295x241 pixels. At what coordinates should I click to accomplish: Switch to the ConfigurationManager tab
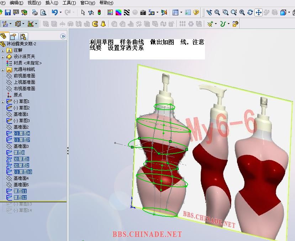[23, 36]
